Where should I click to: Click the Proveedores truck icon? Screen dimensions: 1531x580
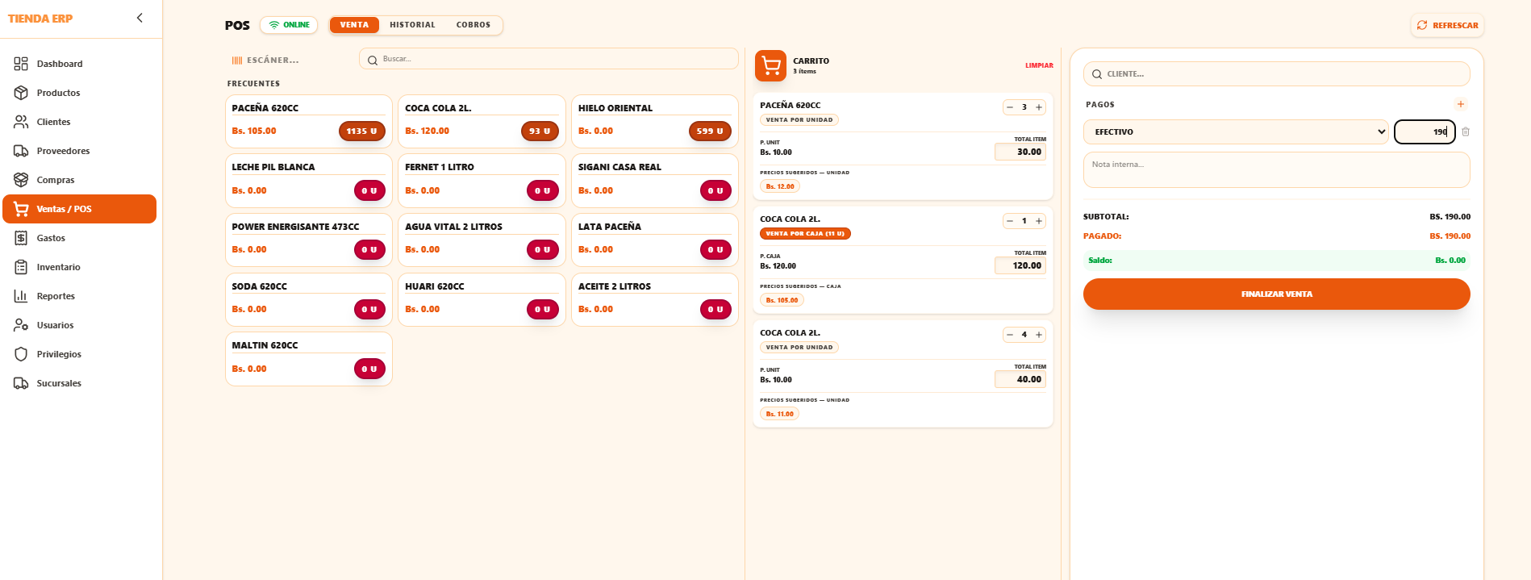tap(21, 151)
